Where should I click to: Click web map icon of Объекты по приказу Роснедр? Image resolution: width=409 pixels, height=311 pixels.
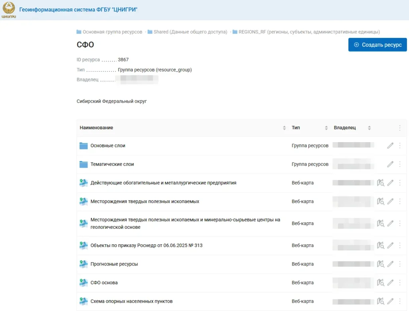pyautogui.click(x=83, y=245)
